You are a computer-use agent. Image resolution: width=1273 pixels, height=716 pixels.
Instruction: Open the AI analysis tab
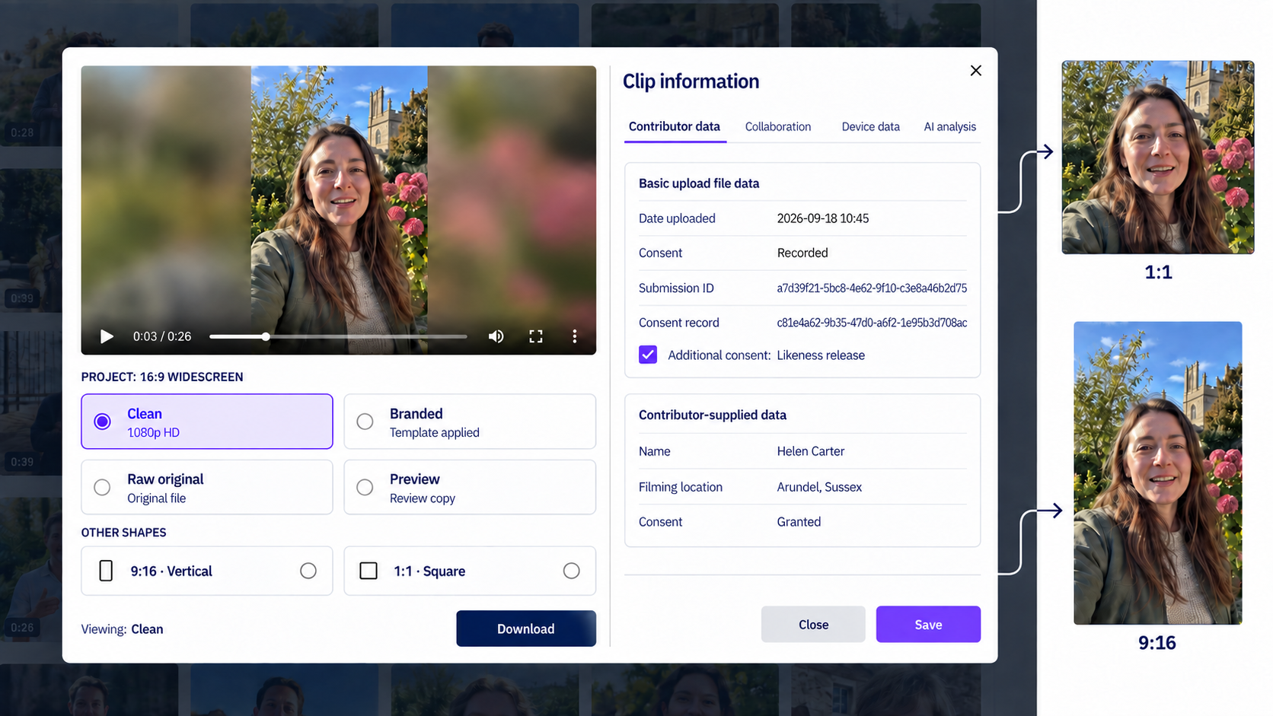(x=949, y=126)
